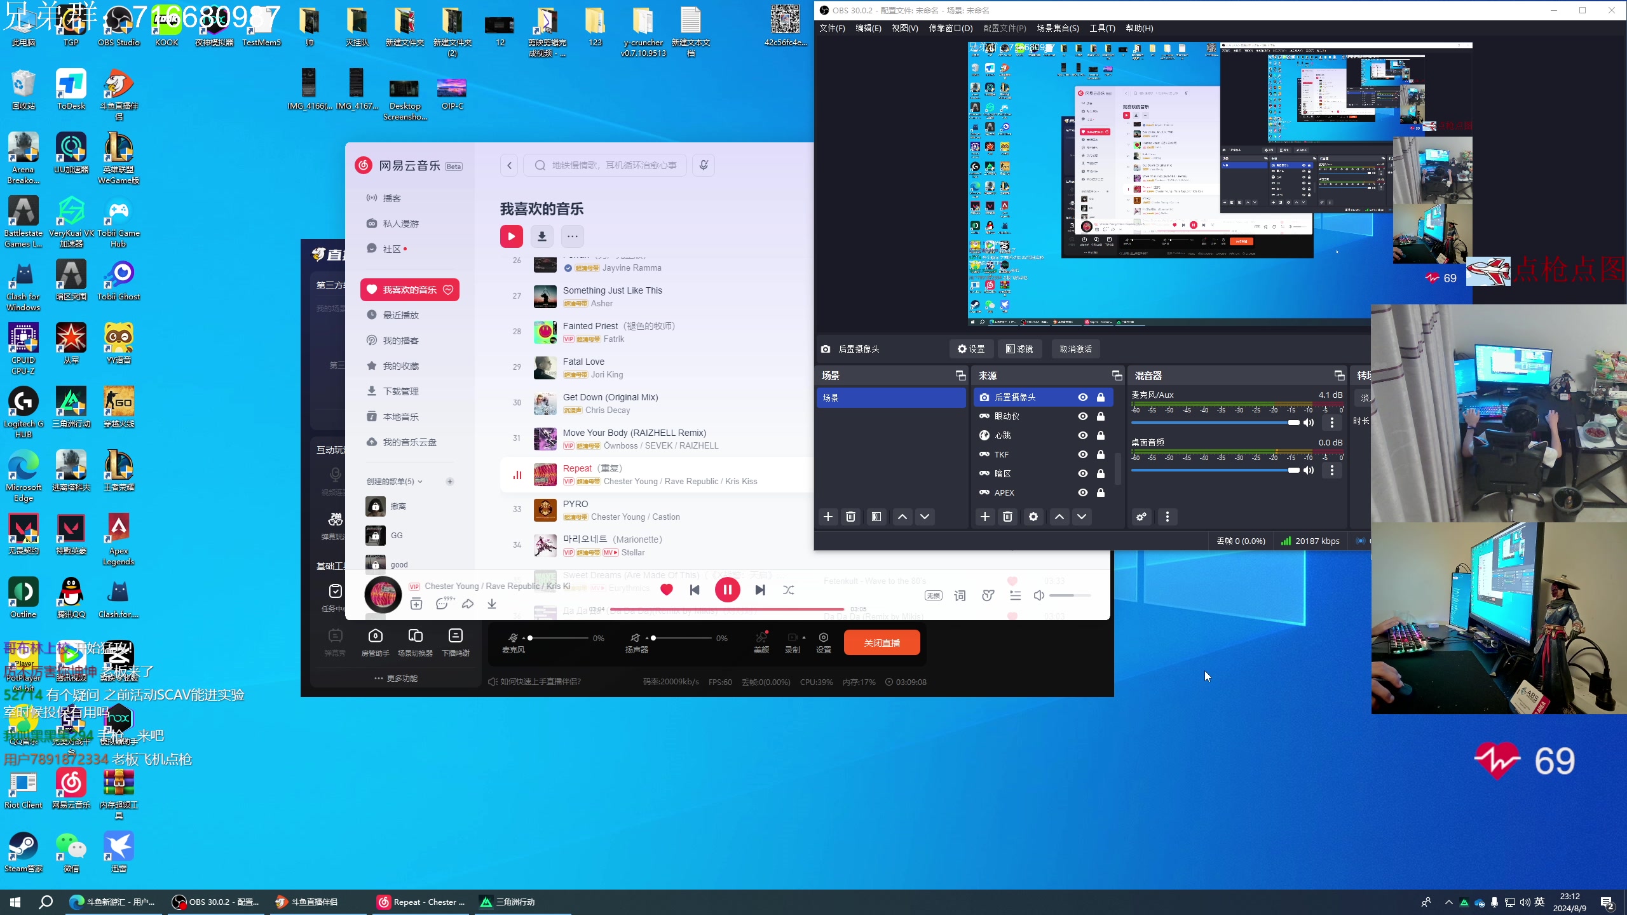Adjust NetEase music volume slider
The width and height of the screenshot is (1627, 915).
(1070, 595)
